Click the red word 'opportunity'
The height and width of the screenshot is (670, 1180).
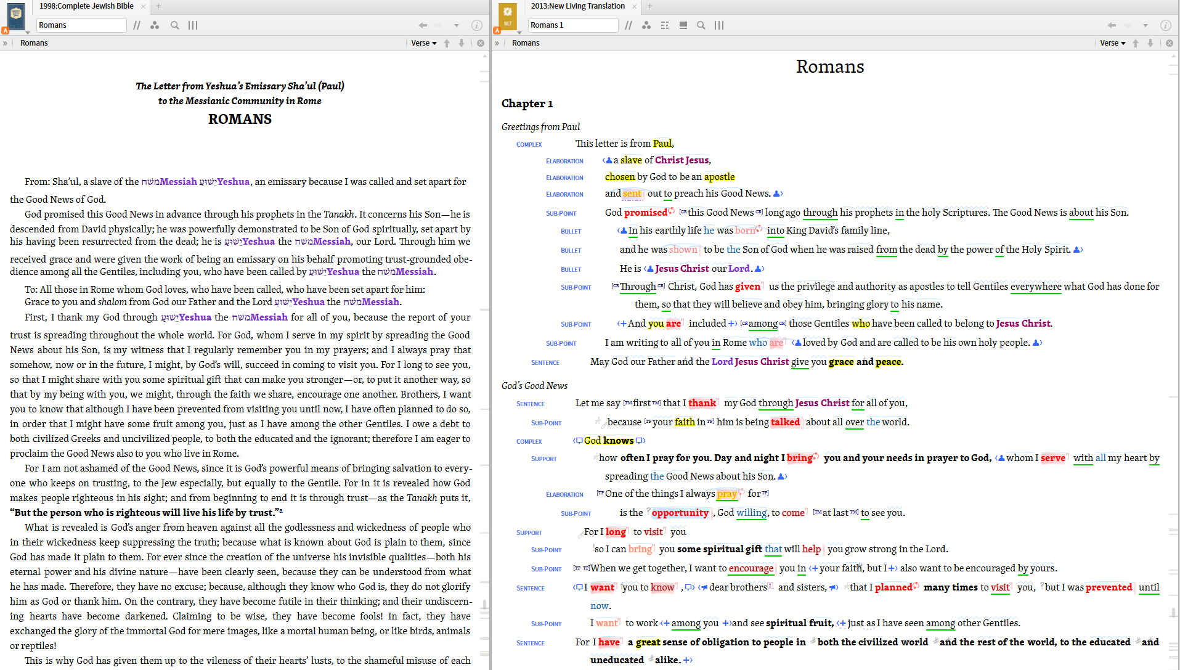coord(680,513)
